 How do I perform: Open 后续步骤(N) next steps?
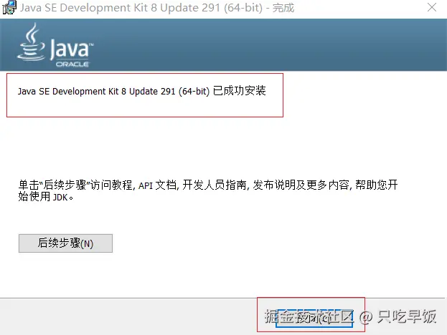pyautogui.click(x=65, y=243)
